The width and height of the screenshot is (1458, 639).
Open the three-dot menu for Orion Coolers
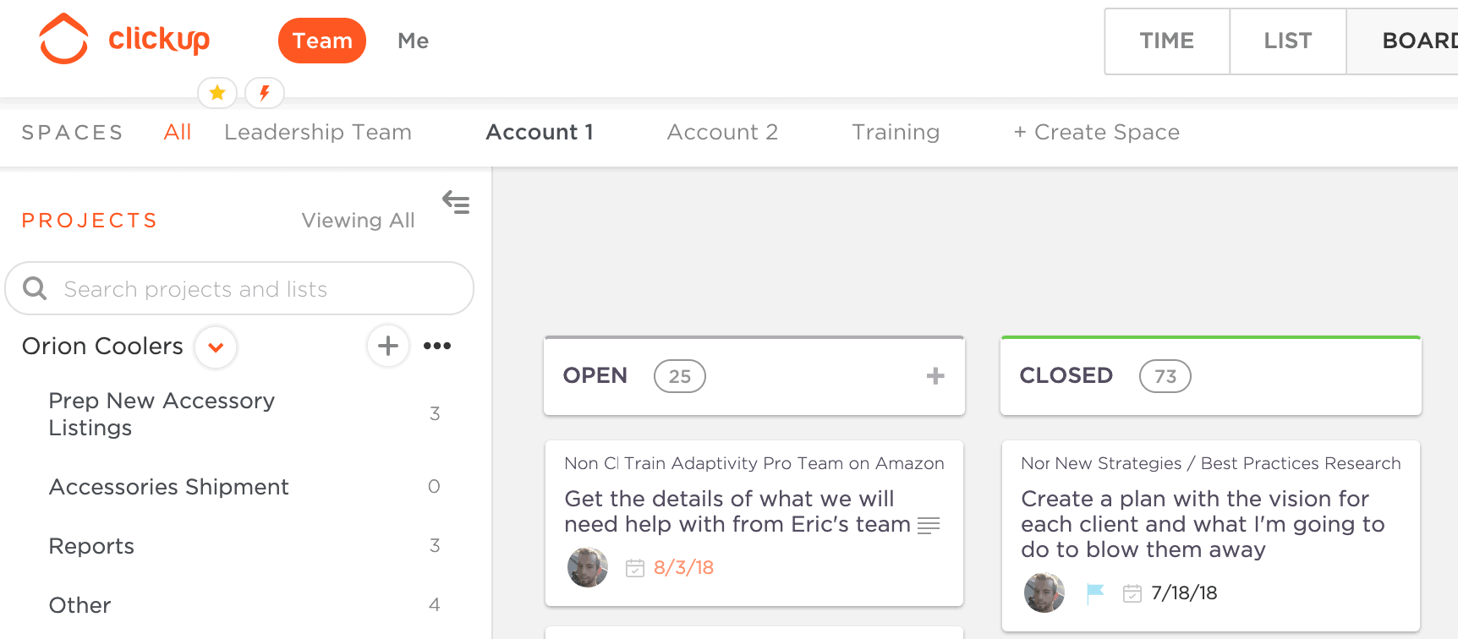click(437, 346)
